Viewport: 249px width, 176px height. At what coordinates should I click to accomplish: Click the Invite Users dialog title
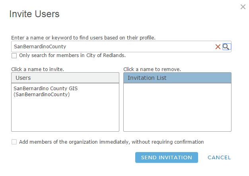coord(34,14)
